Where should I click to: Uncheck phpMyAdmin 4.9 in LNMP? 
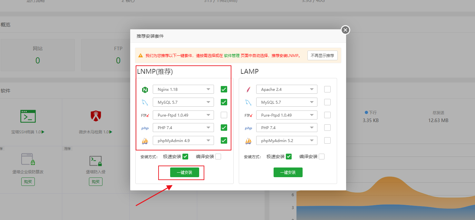click(224, 140)
